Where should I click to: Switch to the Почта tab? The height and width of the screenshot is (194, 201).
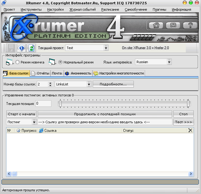point(57,73)
